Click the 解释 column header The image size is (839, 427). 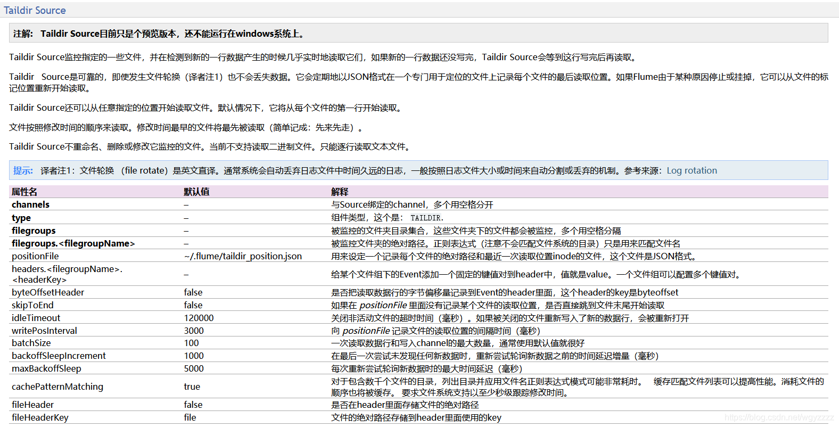pyautogui.click(x=340, y=192)
